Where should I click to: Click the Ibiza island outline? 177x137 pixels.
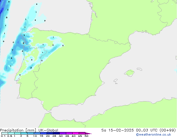click(x=116, y=81)
